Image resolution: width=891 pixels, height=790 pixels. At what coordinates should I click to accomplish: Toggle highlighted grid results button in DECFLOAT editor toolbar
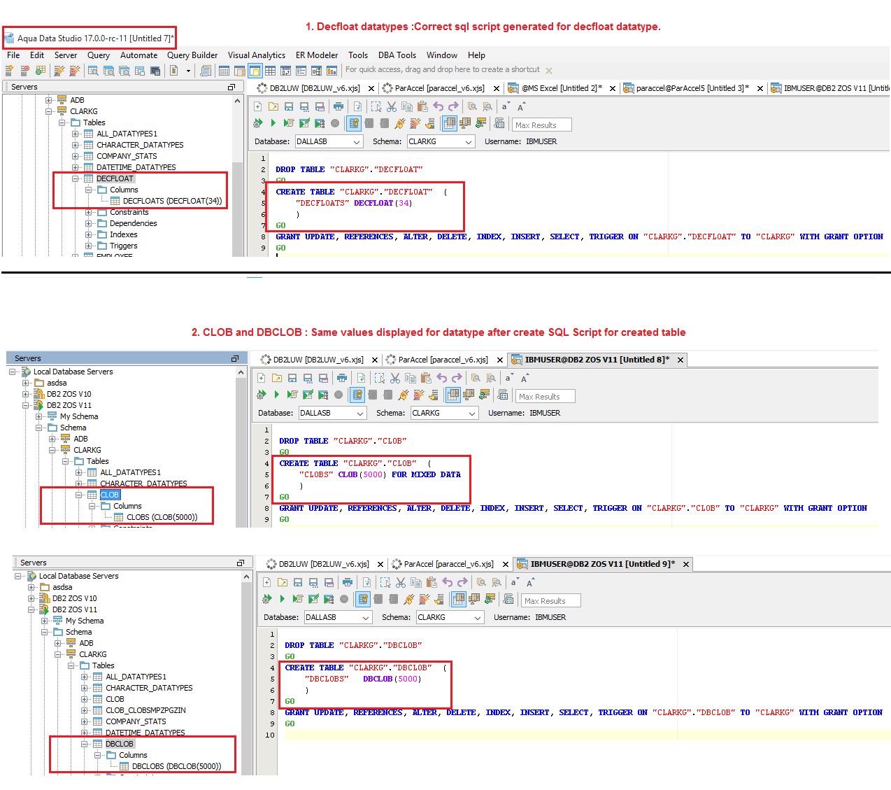pyautogui.click(x=450, y=123)
